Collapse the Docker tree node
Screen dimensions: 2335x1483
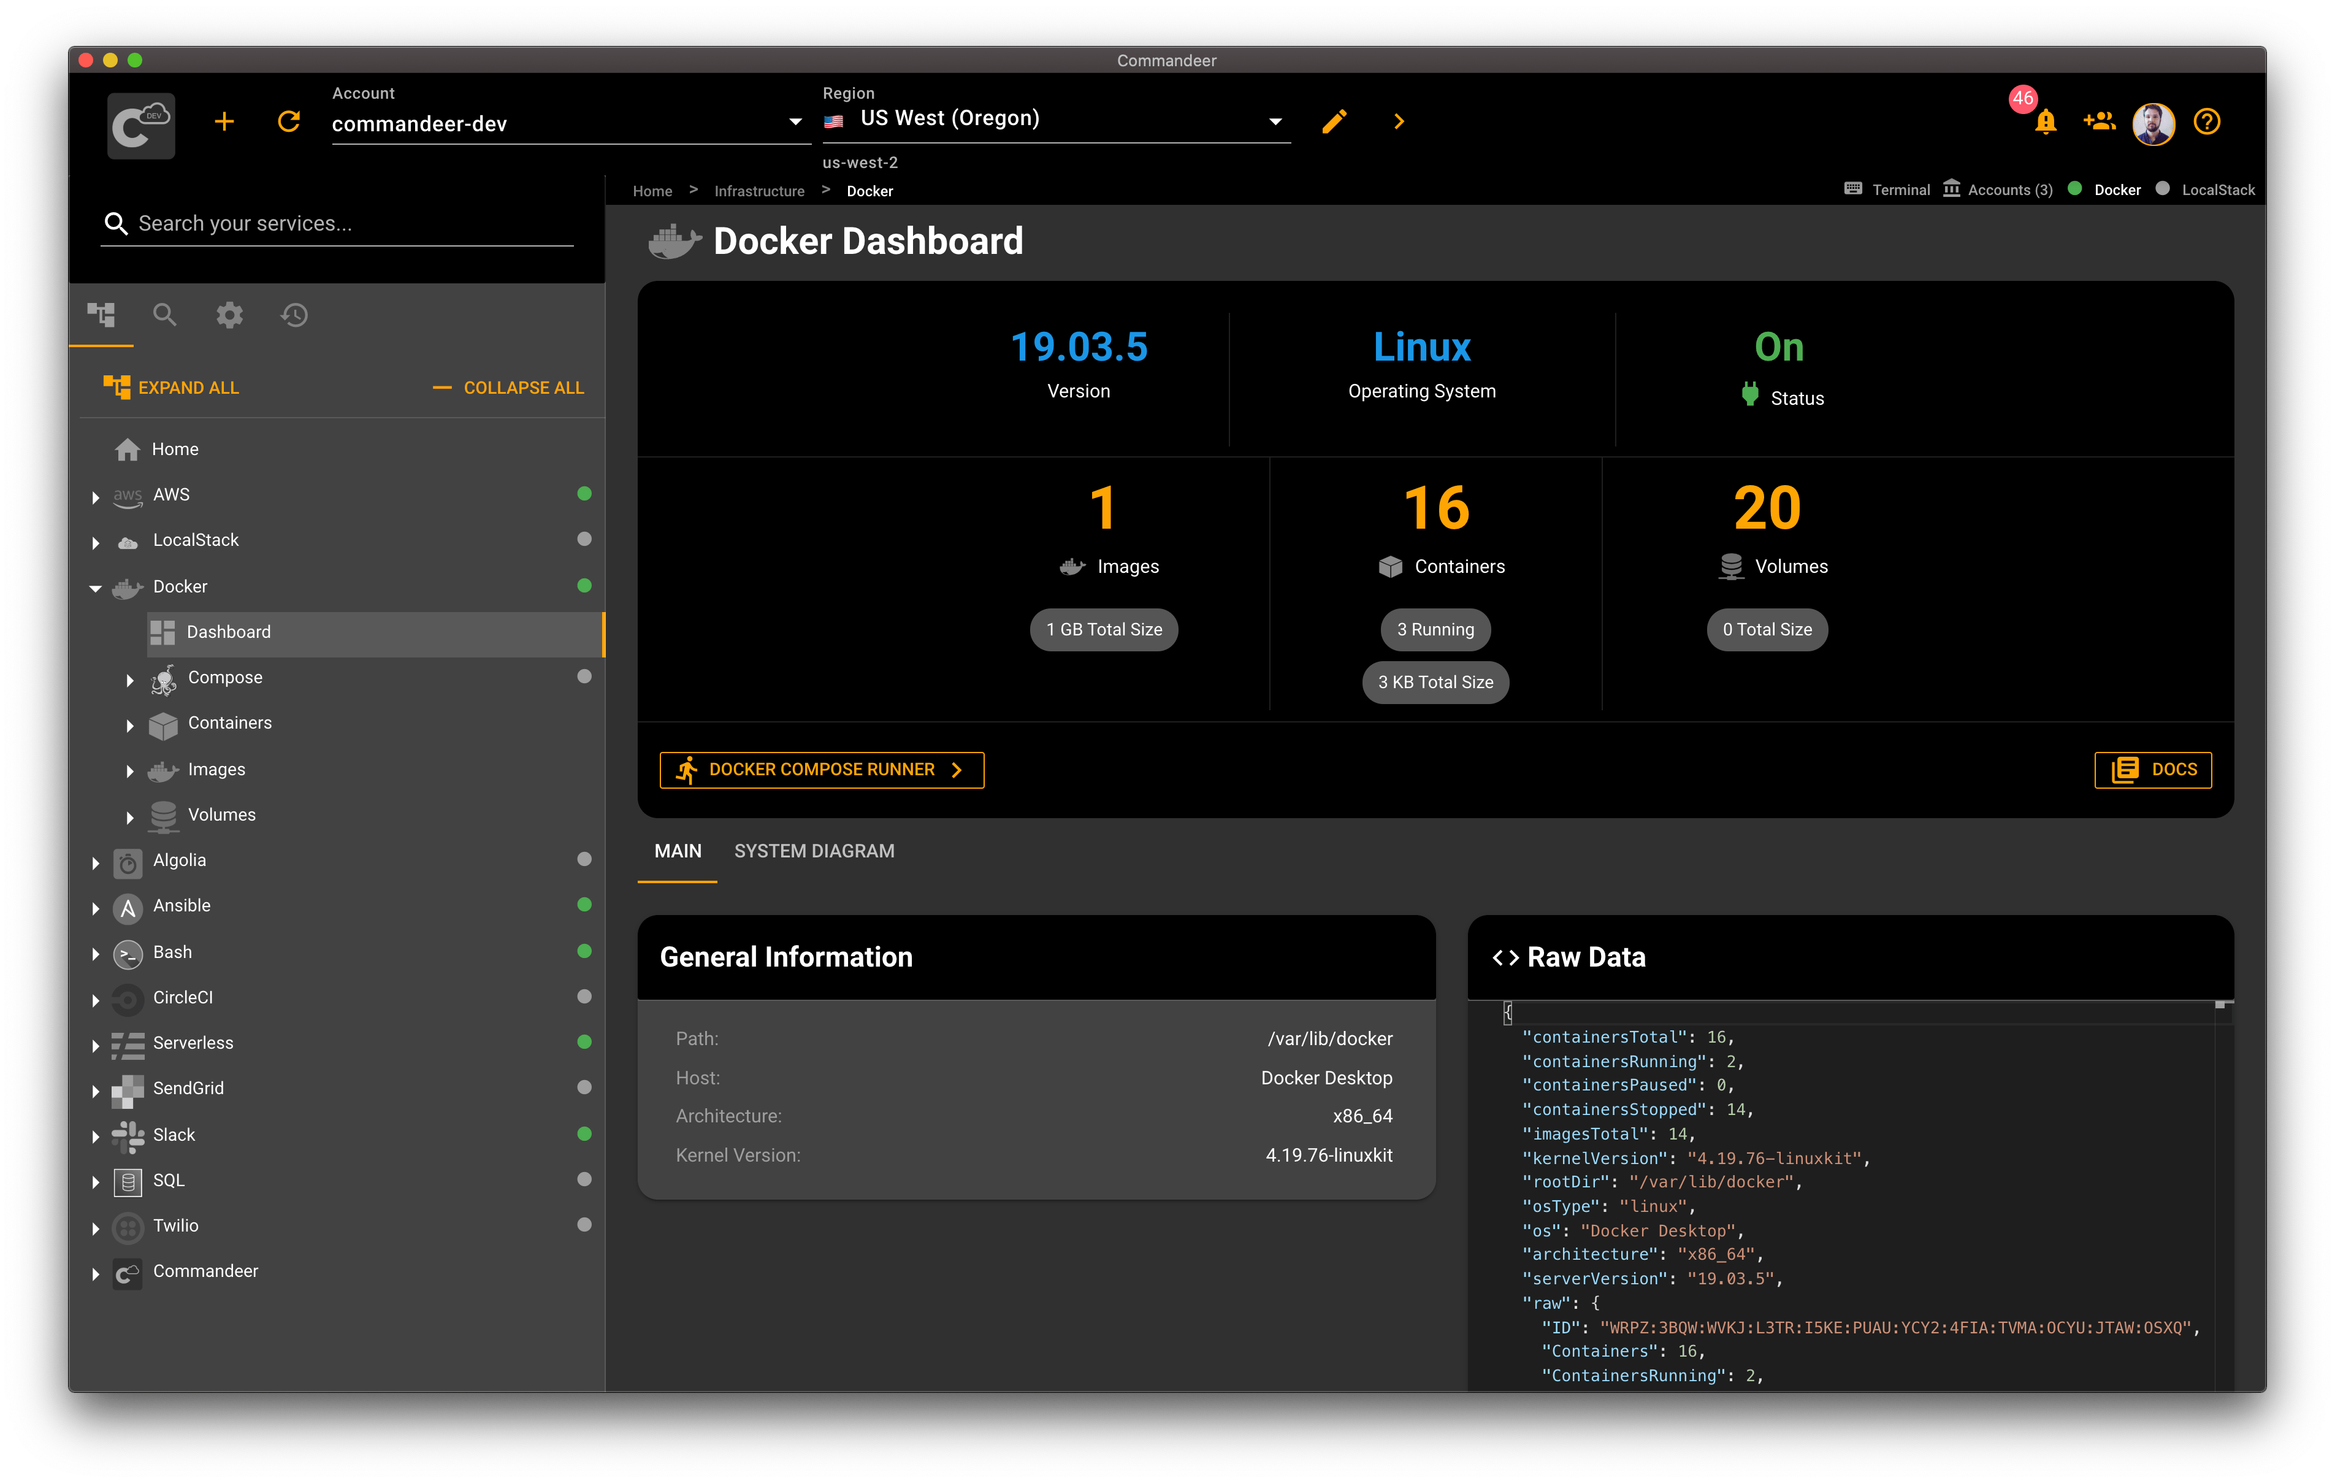(x=95, y=588)
